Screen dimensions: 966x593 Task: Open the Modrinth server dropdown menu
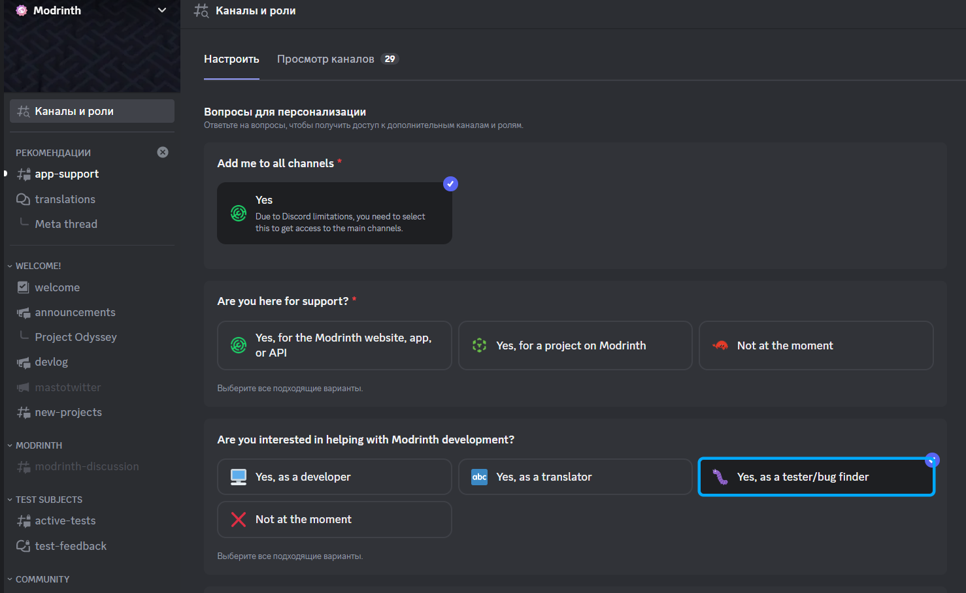click(x=162, y=10)
